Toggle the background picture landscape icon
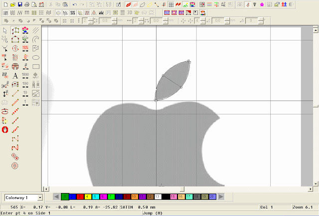 185,4
